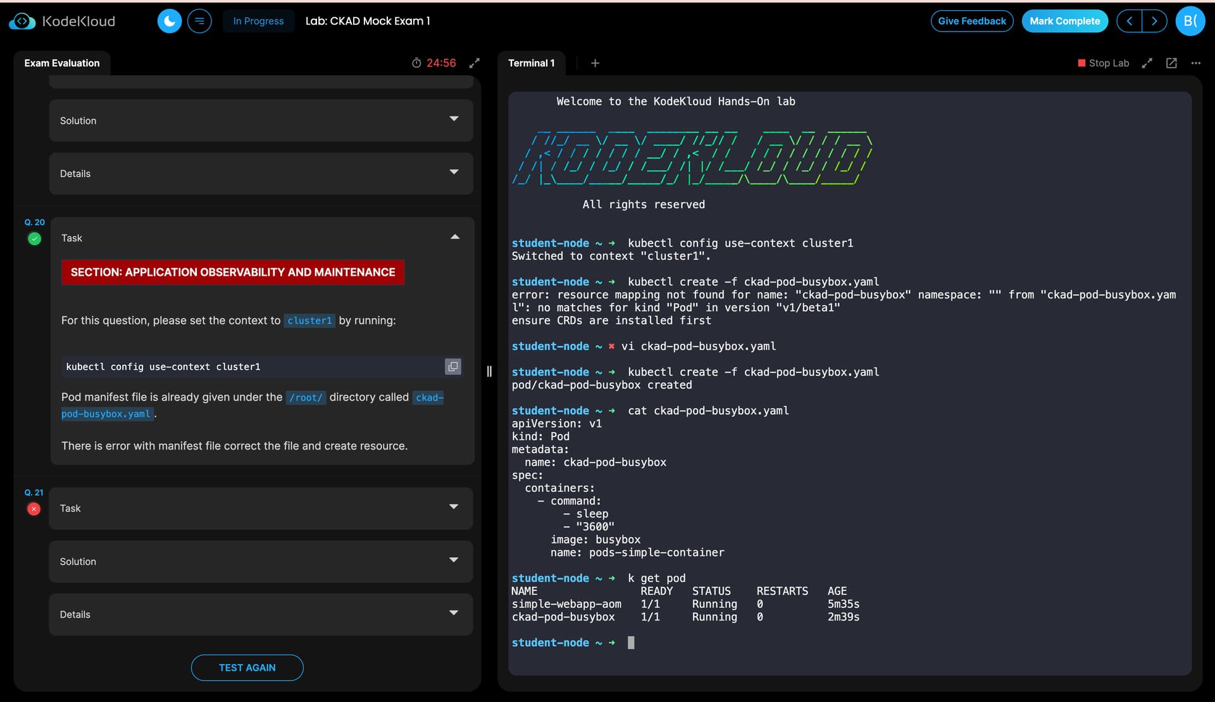Open terminal in new window

(x=1171, y=63)
